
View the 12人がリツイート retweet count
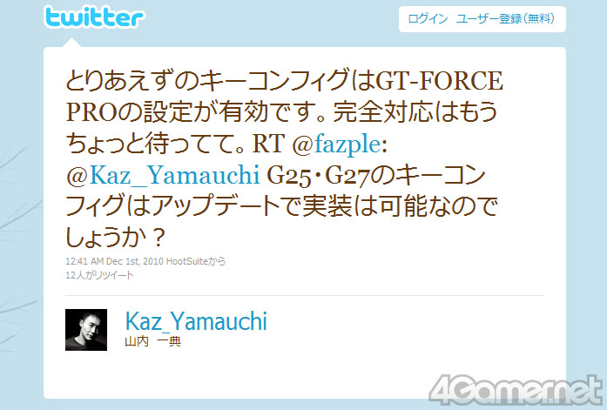pyautogui.click(x=99, y=275)
